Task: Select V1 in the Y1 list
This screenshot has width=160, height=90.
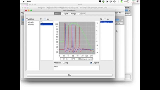Action: click(x=47, y=22)
